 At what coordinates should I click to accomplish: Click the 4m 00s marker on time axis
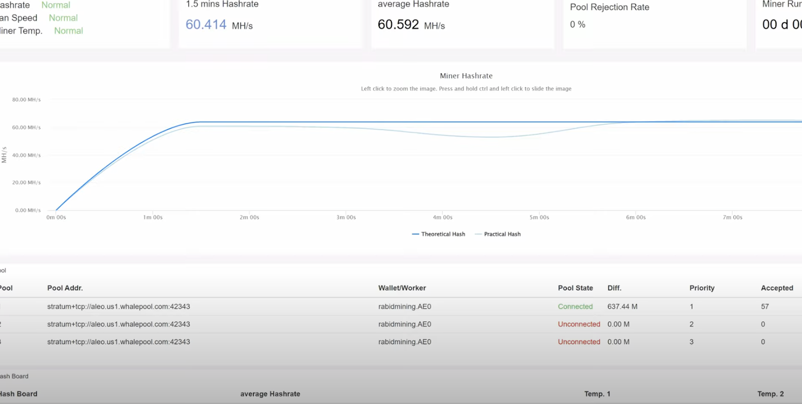[x=443, y=218]
